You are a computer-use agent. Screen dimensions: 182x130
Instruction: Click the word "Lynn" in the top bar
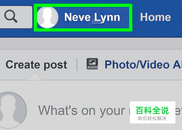(107, 17)
